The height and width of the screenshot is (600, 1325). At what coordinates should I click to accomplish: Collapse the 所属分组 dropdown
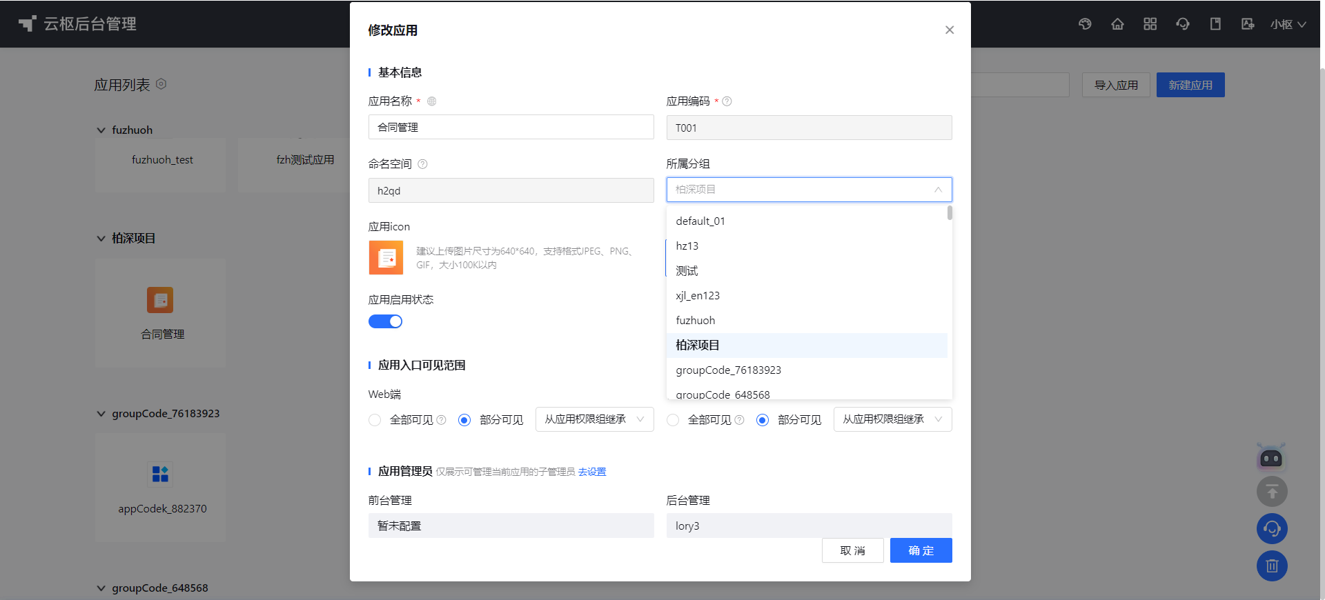click(x=809, y=190)
